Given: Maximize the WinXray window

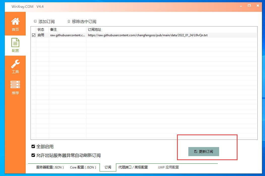Looking at the screenshot, I should click(x=249, y=6).
